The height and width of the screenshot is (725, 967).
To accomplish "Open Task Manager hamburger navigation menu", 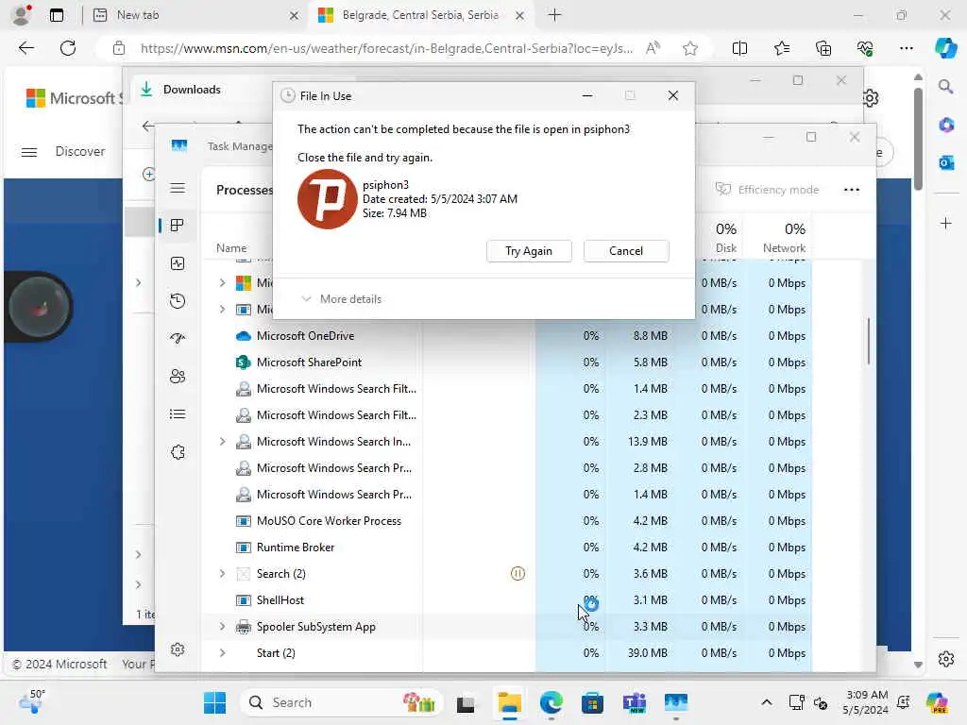I will pyautogui.click(x=178, y=188).
